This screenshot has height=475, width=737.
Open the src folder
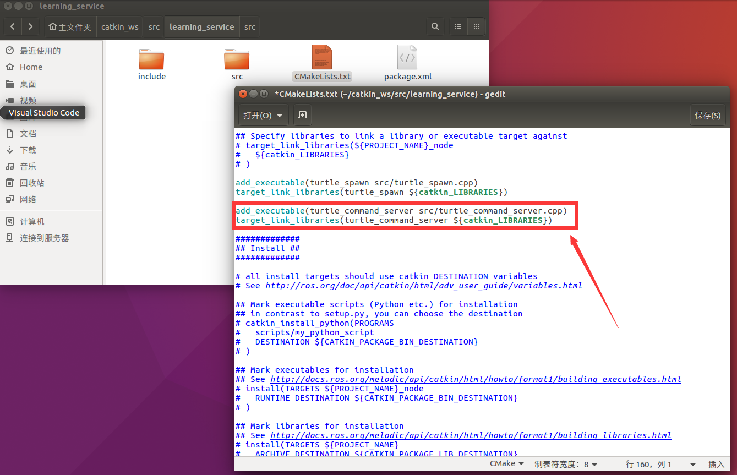(236, 58)
